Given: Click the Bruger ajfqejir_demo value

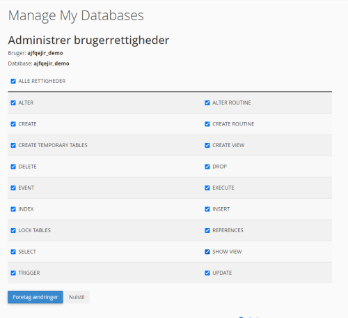Looking at the screenshot, I should pyautogui.click(x=45, y=53).
